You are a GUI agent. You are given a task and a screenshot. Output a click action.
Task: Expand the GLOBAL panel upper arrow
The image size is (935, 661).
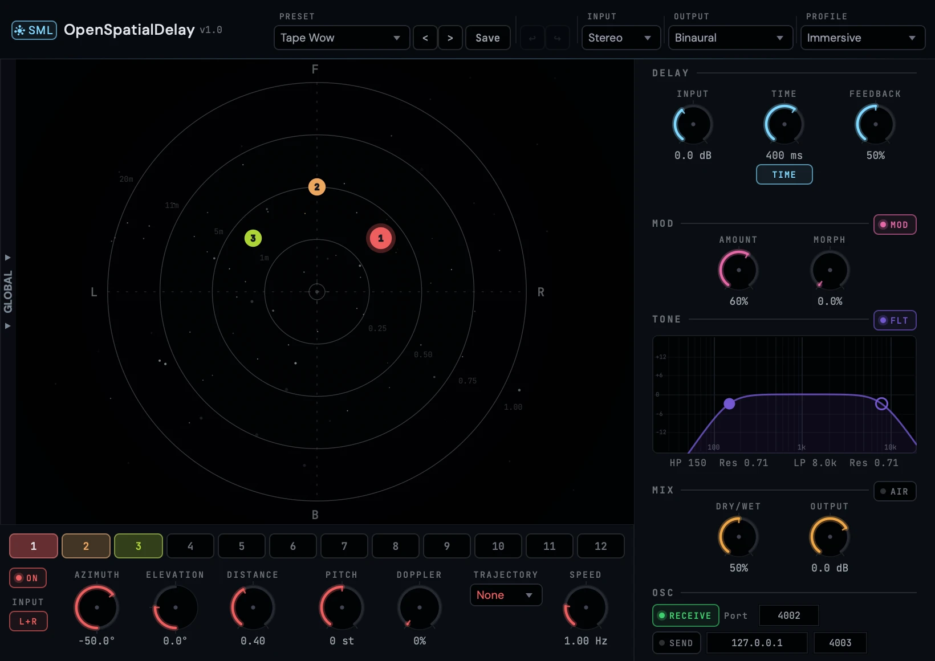point(8,258)
